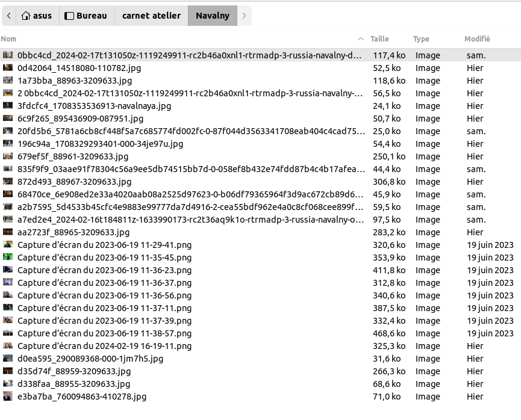Click the 31,6 ko size value
Screen dimensions: 521x420
pyautogui.click(x=387, y=359)
